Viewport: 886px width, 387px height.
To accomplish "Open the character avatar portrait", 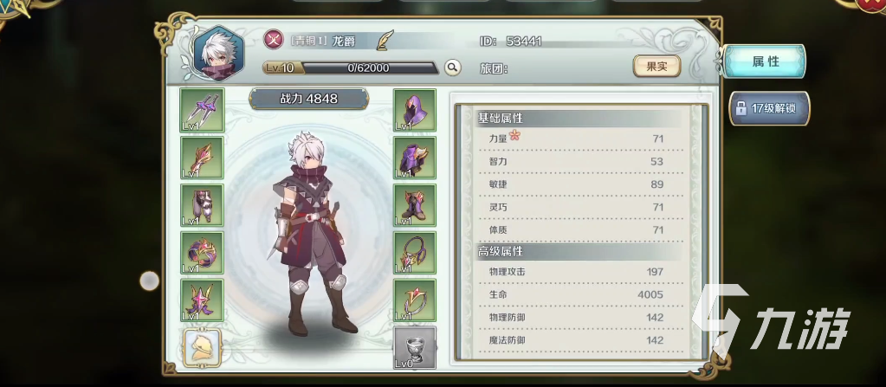I will 218,54.
